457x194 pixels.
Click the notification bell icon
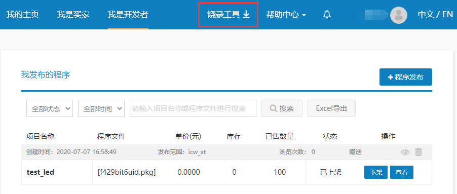tap(327, 14)
